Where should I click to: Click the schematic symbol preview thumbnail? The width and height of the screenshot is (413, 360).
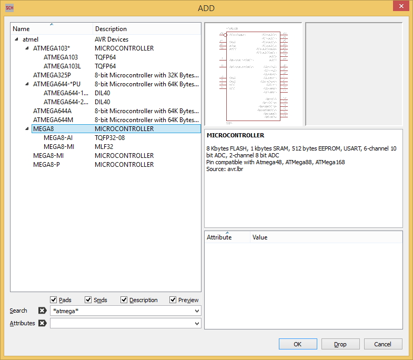click(x=253, y=74)
